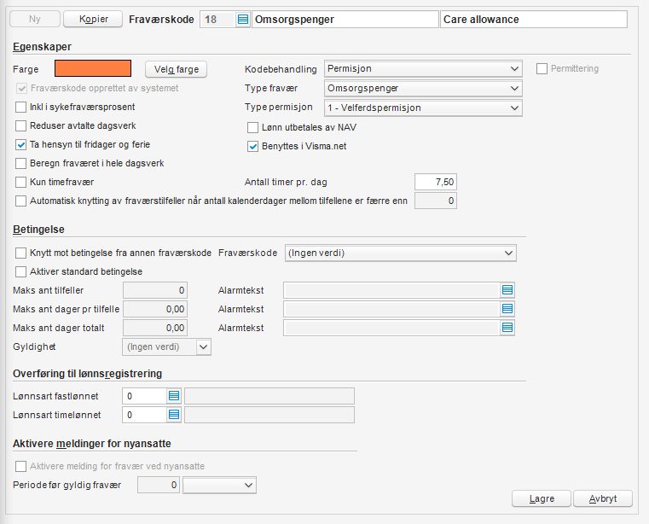Image resolution: width=649 pixels, height=524 pixels.
Task: Click the Kopier button
Action: click(x=93, y=19)
